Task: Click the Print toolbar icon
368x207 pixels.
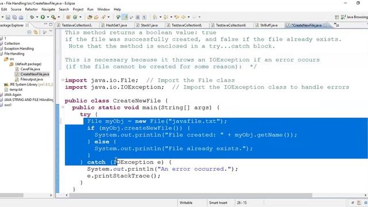Action: (x=21, y=17)
